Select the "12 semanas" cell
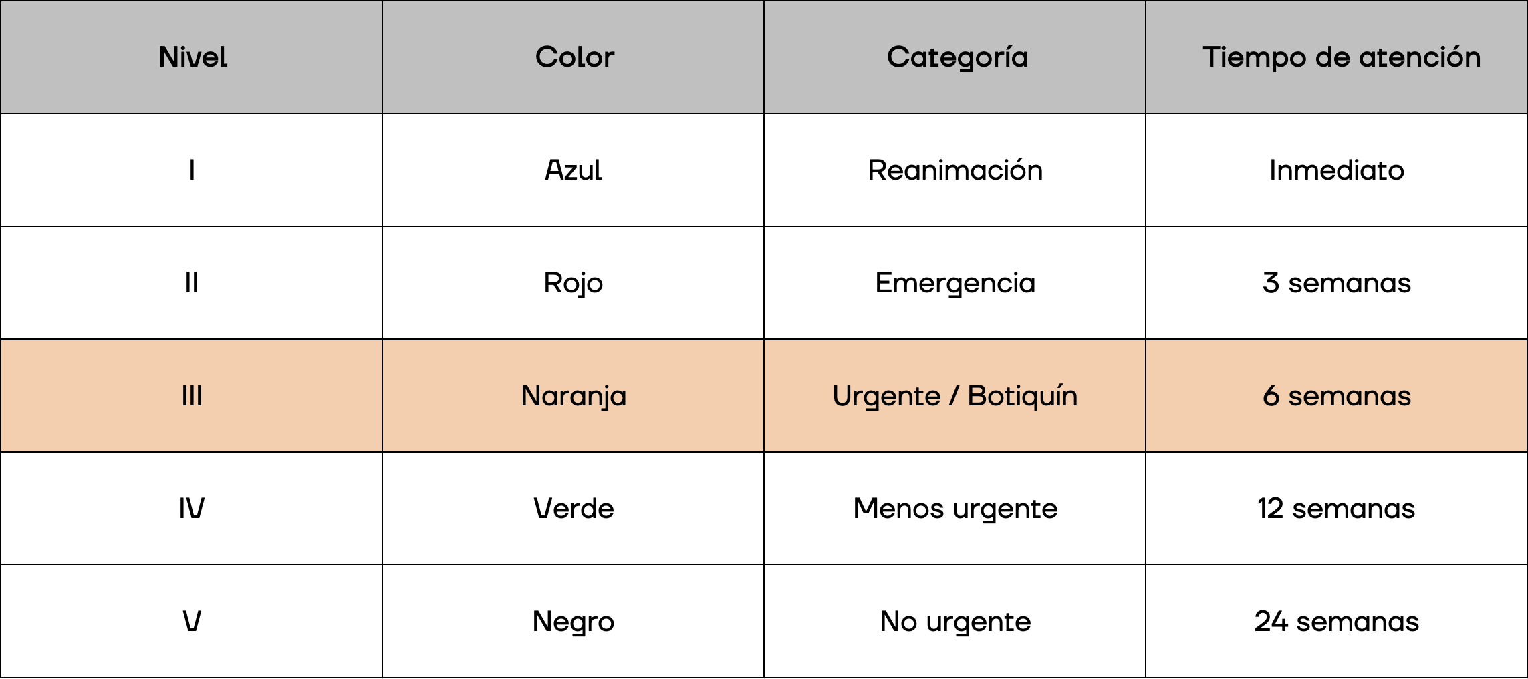Viewport: 1528px width, 679px height. (x=1336, y=509)
